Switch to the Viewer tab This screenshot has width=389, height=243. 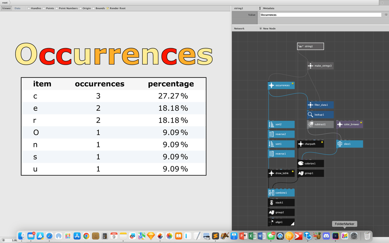click(7, 8)
